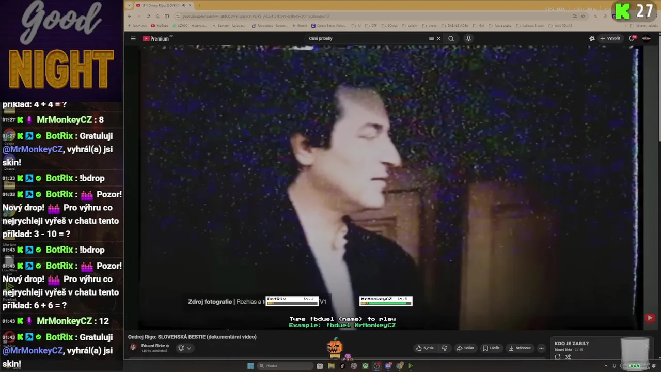Open the browser home page icon

coord(158,16)
